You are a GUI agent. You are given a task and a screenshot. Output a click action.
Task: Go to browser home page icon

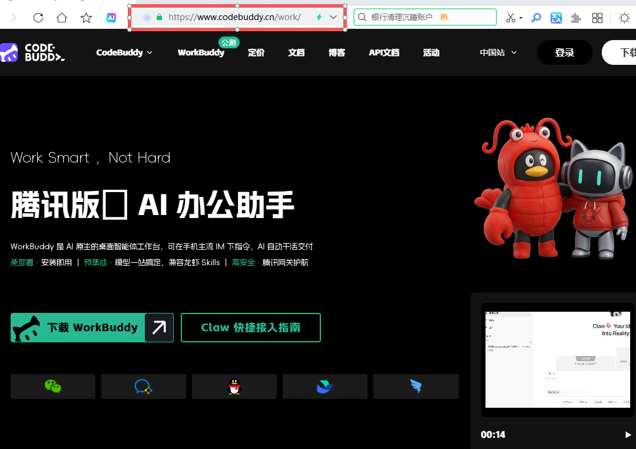62,18
